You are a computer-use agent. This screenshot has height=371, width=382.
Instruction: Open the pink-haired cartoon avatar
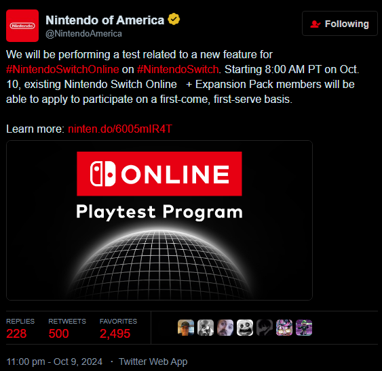284,328
